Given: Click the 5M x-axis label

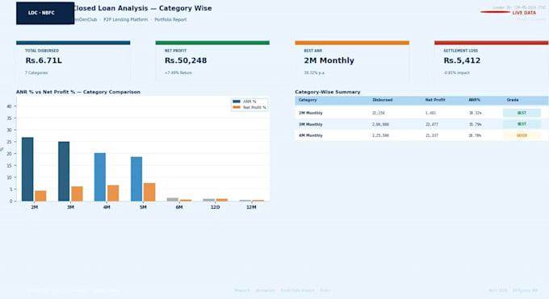Looking at the screenshot, I should 143,207.
